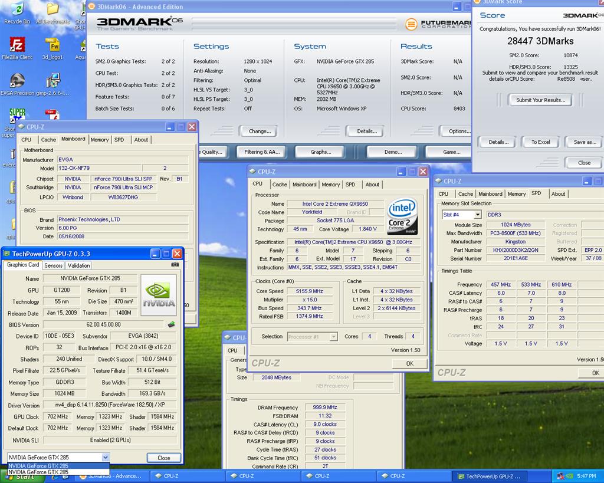Click the FSB:DRAM ratio value 11:32
Image resolution: width=604 pixels, height=483 pixels.
(325, 416)
